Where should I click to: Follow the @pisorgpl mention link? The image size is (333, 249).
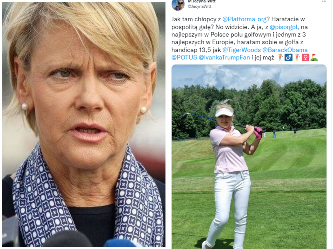click(284, 27)
